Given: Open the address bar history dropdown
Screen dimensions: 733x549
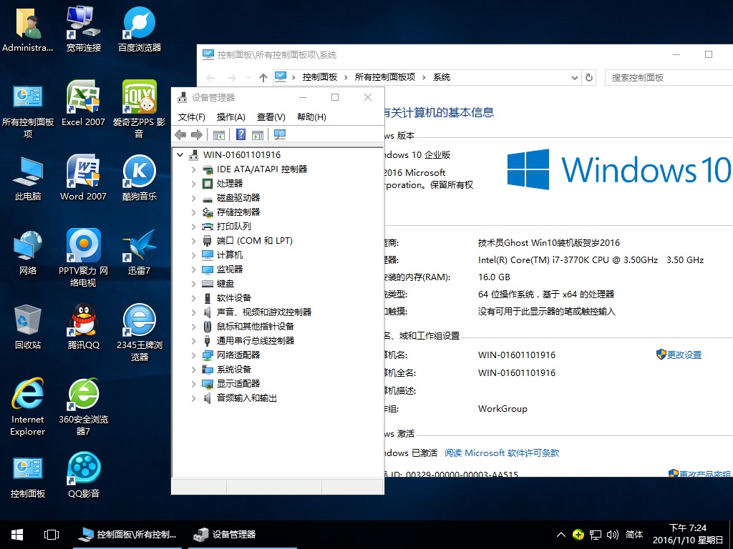Looking at the screenshot, I should [x=575, y=77].
